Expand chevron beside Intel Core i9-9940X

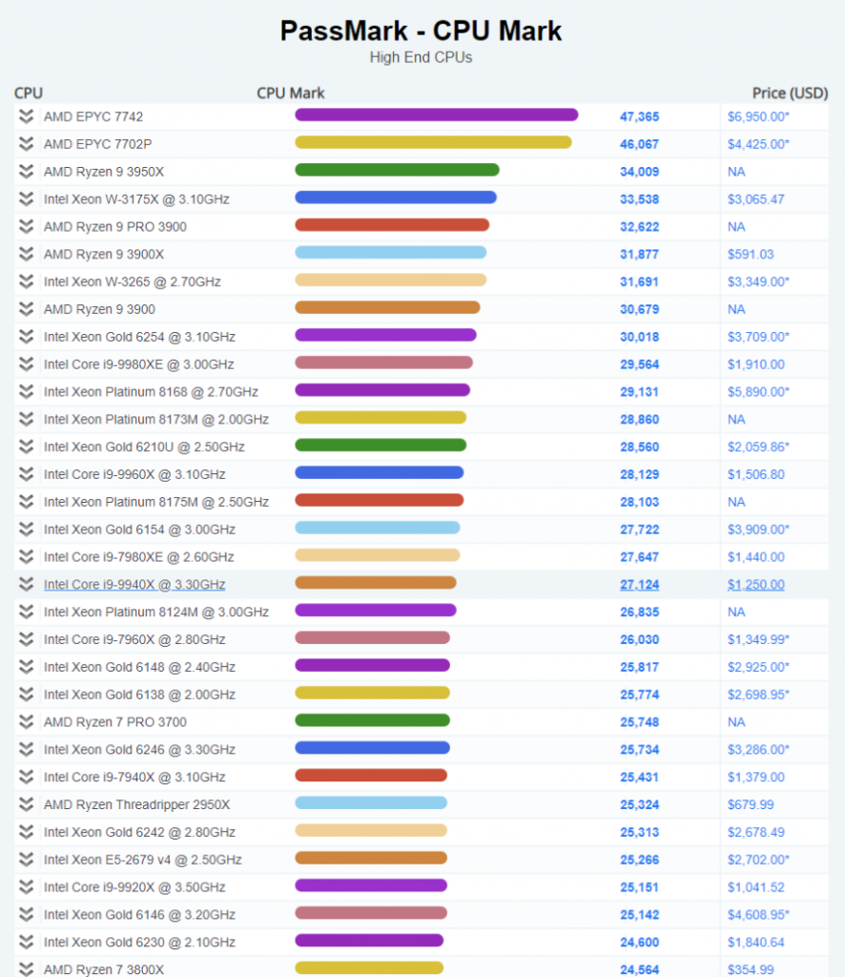pyautogui.click(x=26, y=585)
